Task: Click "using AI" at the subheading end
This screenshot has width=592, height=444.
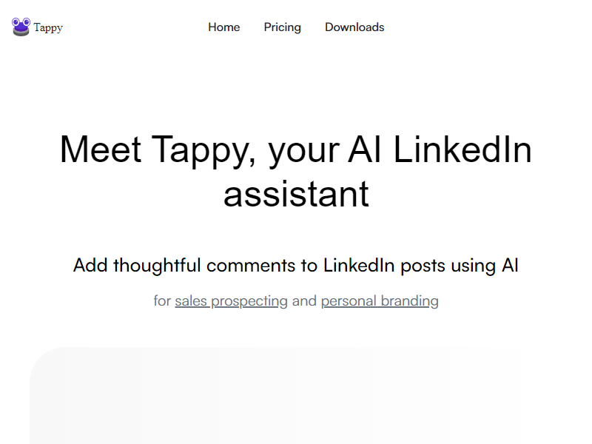Action: pos(480,266)
